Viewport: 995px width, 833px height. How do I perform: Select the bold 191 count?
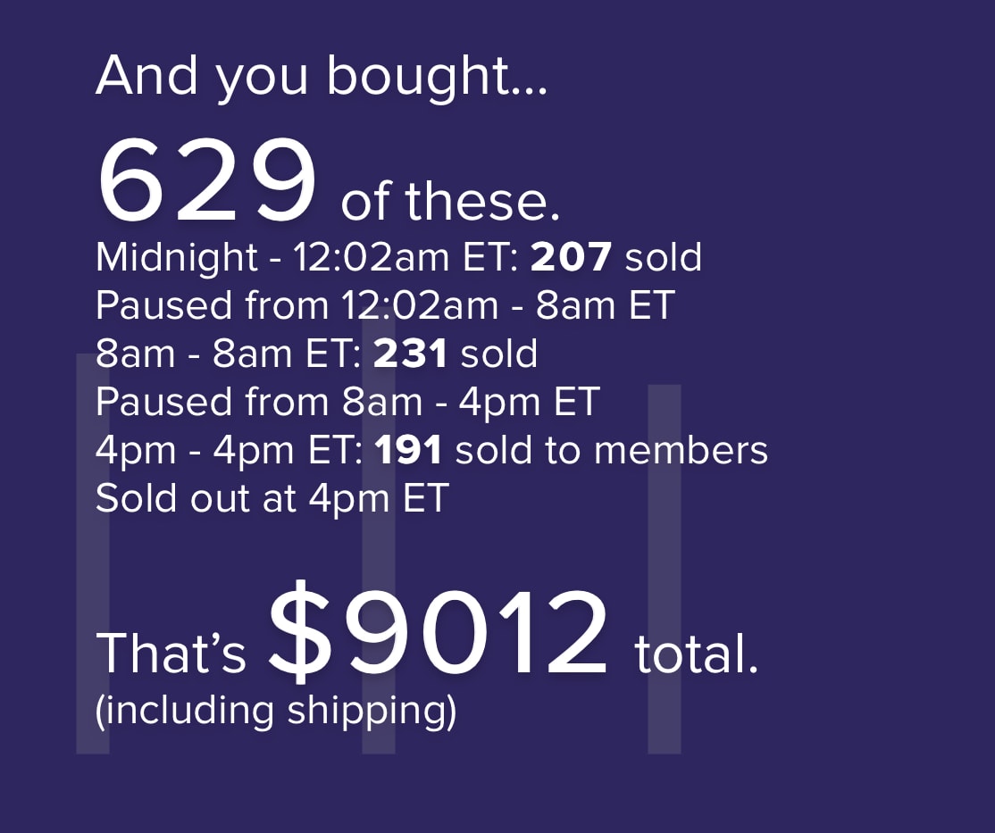click(409, 450)
